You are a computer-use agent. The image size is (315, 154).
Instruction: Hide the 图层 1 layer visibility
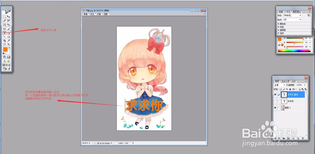(x=275, y=108)
